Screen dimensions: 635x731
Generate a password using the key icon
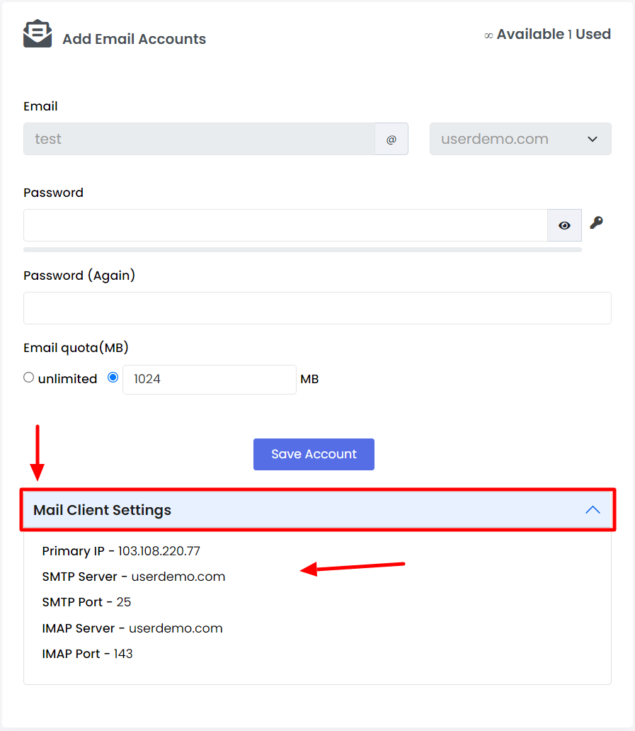[x=596, y=223]
